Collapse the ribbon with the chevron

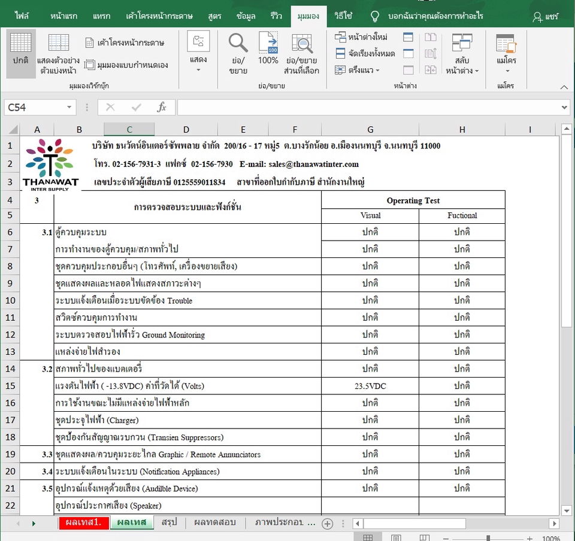coord(564,87)
